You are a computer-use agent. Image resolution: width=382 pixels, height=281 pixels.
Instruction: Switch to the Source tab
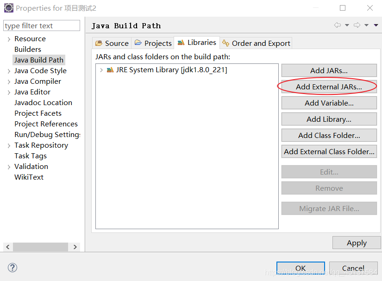[x=112, y=44]
